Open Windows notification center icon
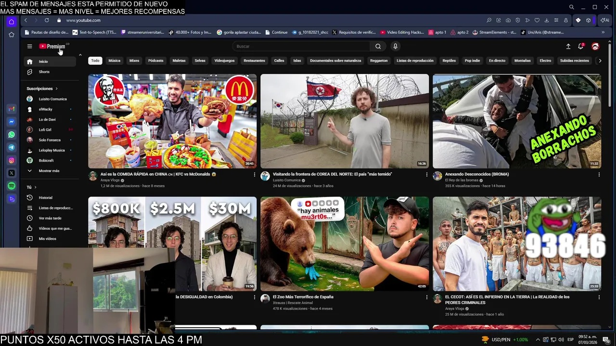This screenshot has height=346, width=616. [x=606, y=340]
